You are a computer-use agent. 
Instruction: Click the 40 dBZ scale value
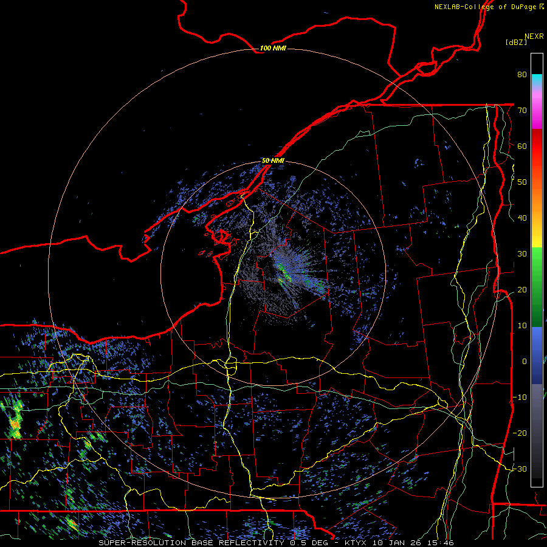[522, 218]
